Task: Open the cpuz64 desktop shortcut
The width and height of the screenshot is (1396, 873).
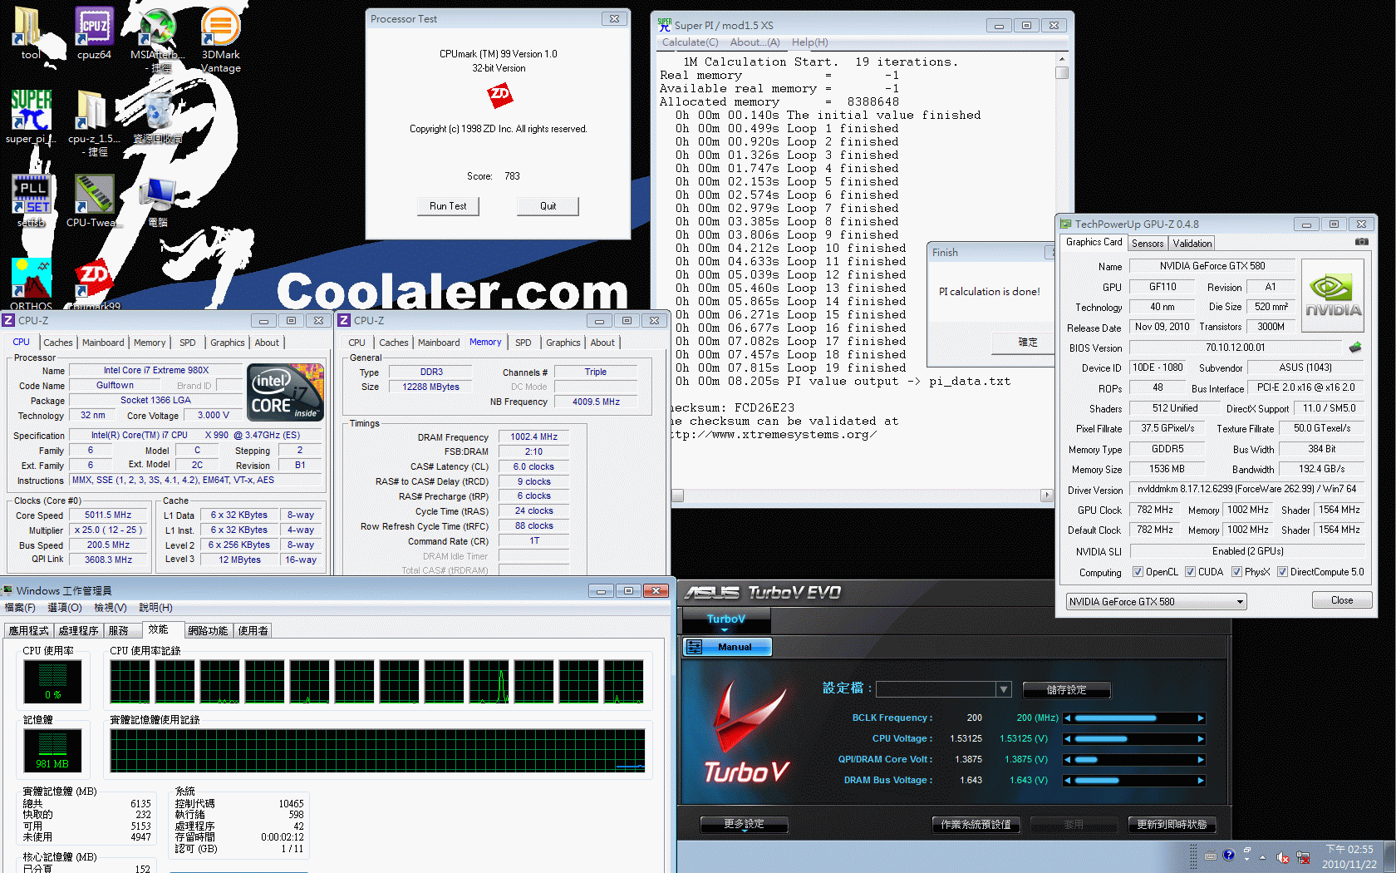Action: point(94,33)
